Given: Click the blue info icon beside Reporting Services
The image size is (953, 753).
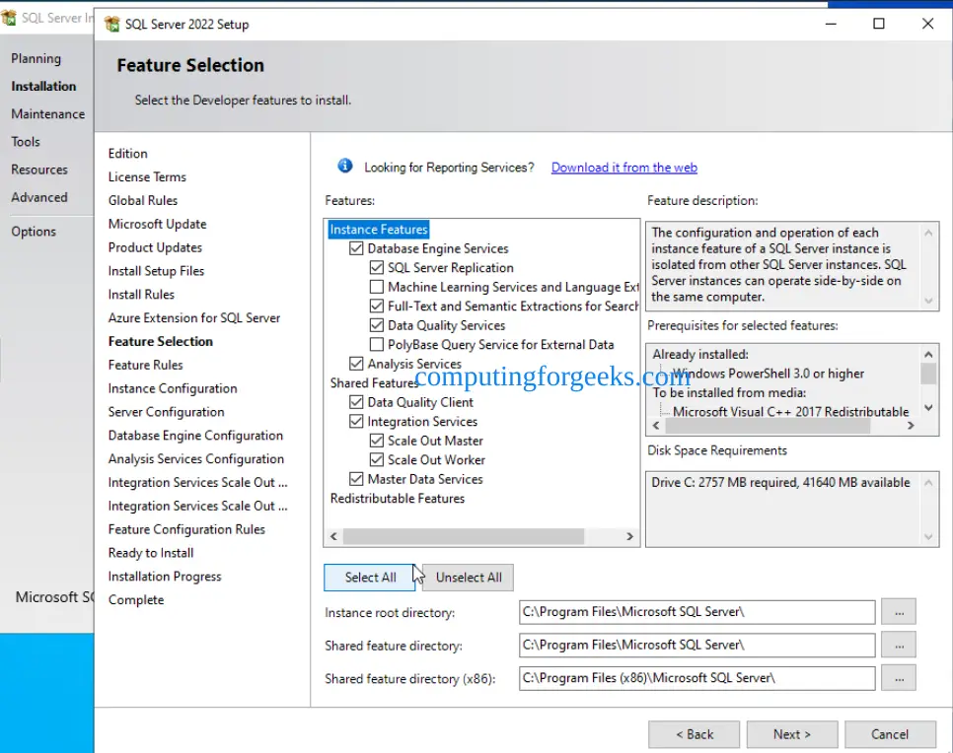Looking at the screenshot, I should coord(345,166).
